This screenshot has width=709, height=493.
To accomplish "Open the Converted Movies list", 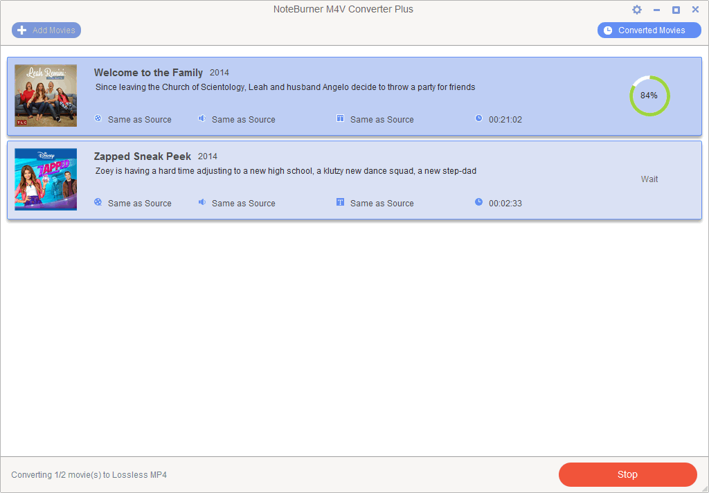I will [649, 30].
